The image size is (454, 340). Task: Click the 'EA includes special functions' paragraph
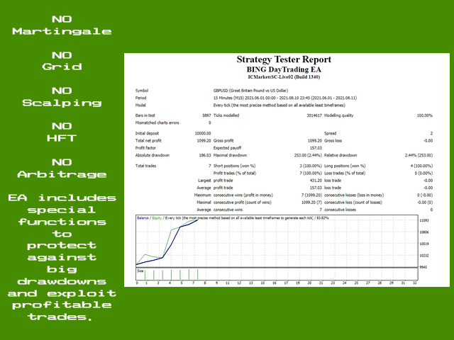pos(62,257)
